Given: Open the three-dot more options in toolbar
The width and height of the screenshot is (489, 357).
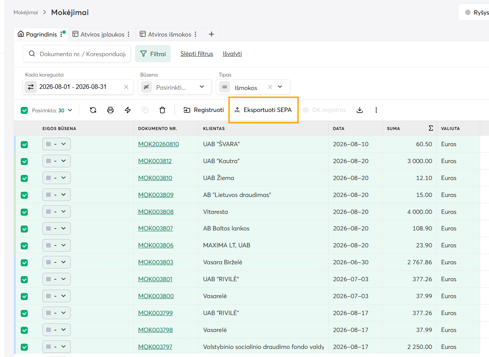Looking at the screenshot, I should 376,110.
